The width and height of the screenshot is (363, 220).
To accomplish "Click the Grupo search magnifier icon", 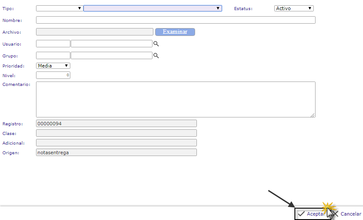I will (x=156, y=56).
